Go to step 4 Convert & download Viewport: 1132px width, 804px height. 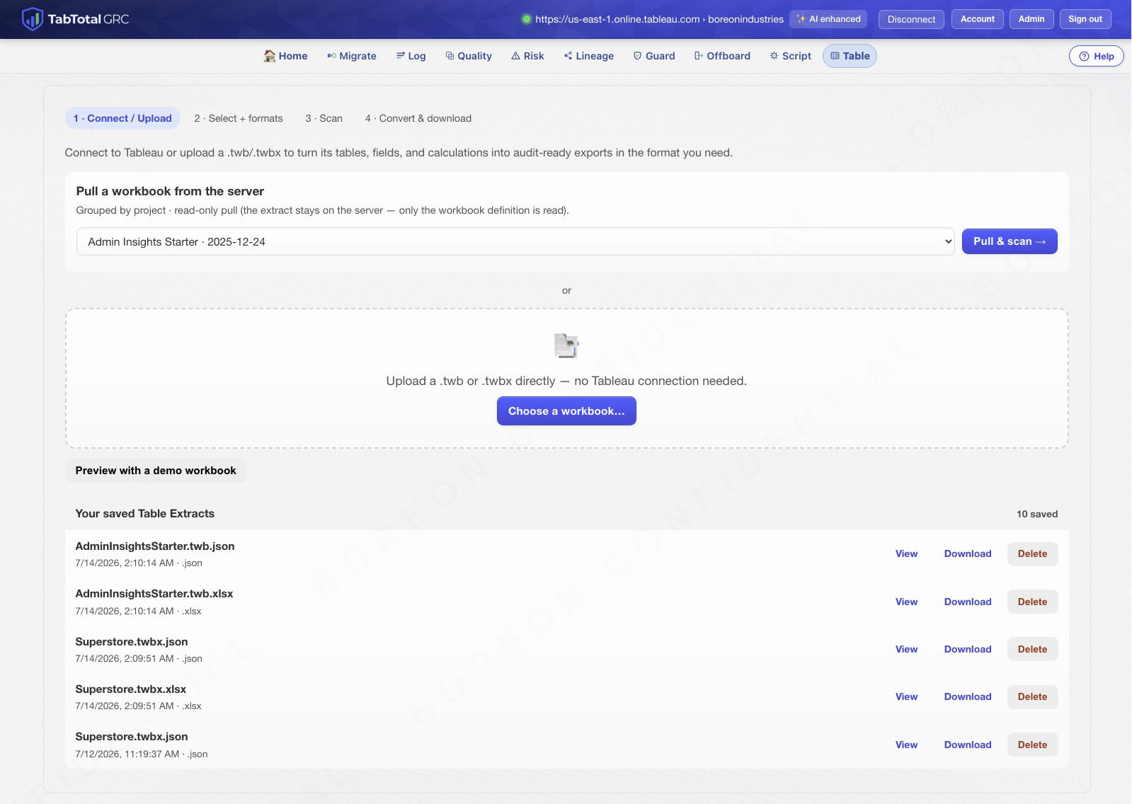418,118
